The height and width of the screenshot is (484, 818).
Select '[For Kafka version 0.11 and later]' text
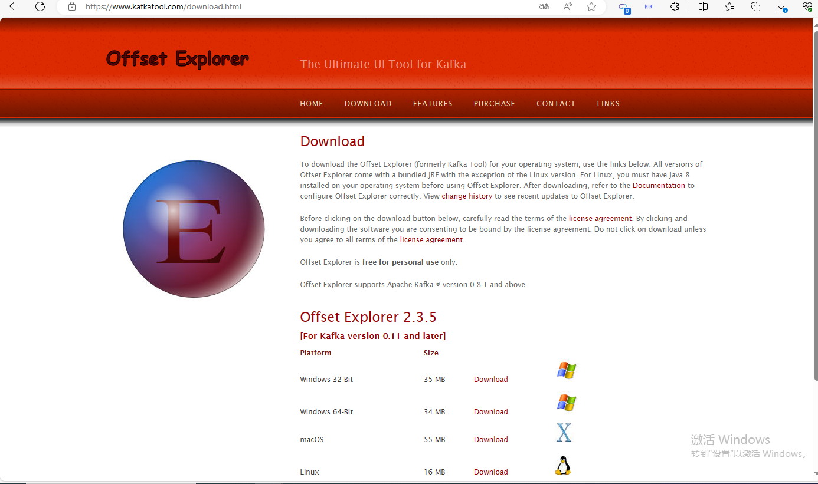click(373, 336)
